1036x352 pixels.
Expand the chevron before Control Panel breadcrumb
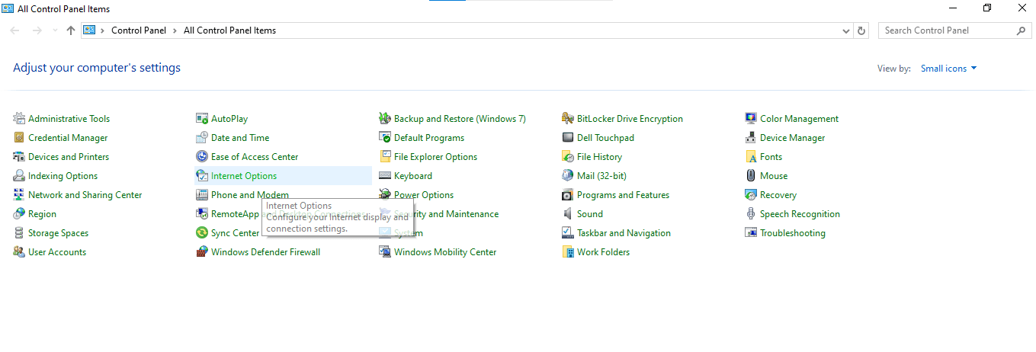click(x=103, y=30)
